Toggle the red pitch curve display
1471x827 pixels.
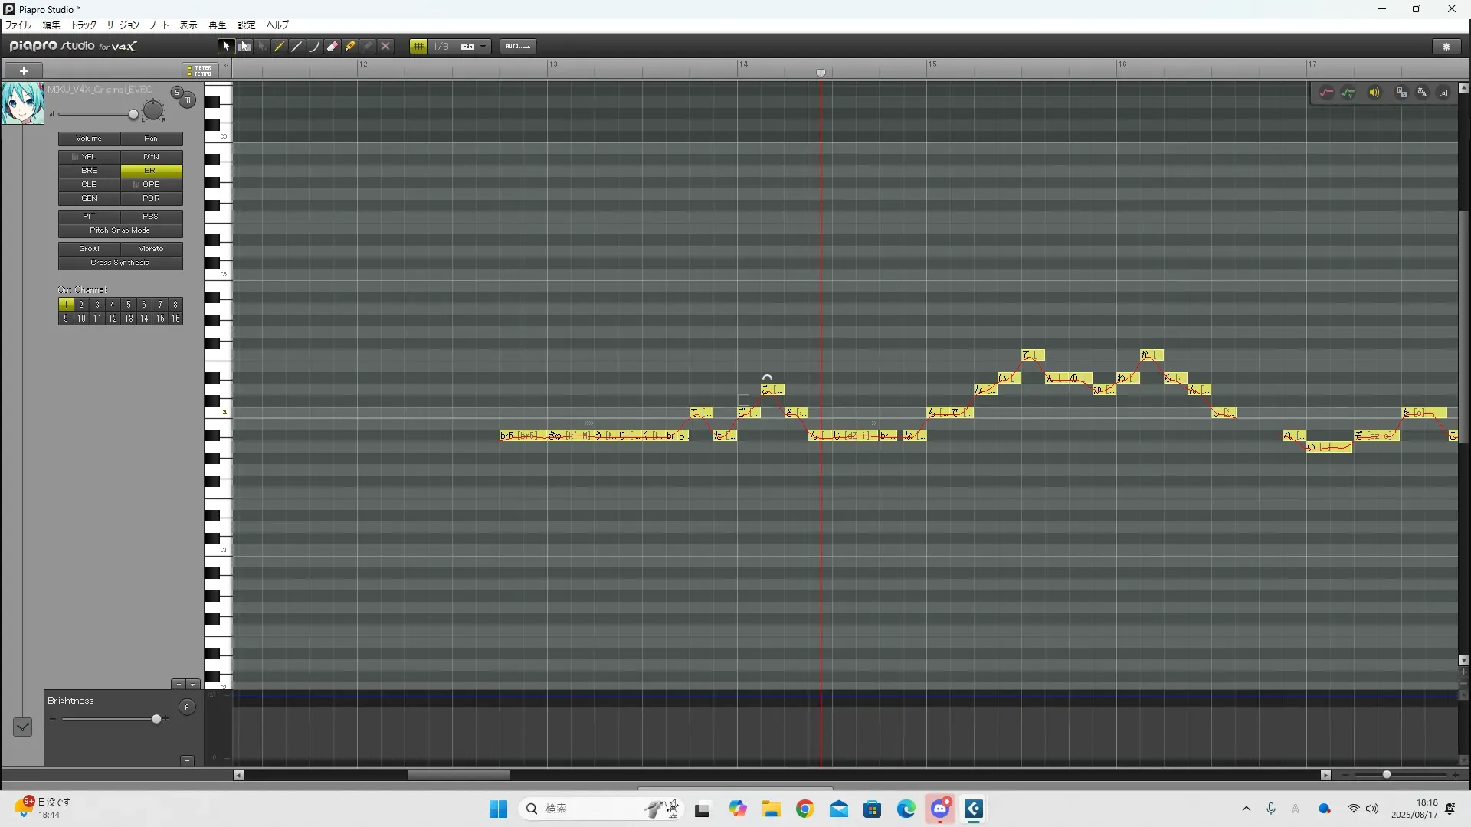1326,93
